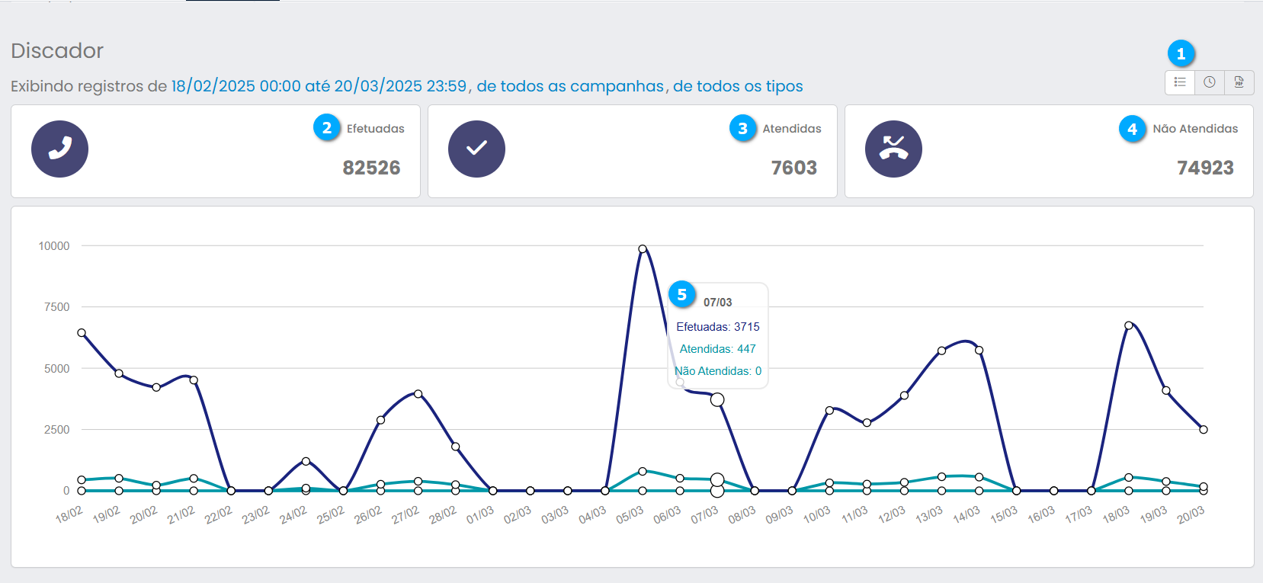Open the 'de todos as campanhas' filter
Screen dimensions: 1263x583
[x=570, y=86]
